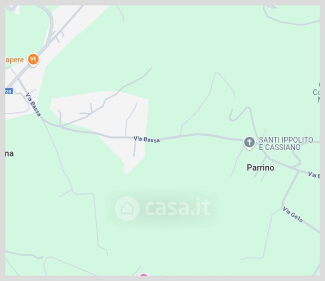Select the Via Gelo street label
Screen dimensions: 325x281
(293, 214)
